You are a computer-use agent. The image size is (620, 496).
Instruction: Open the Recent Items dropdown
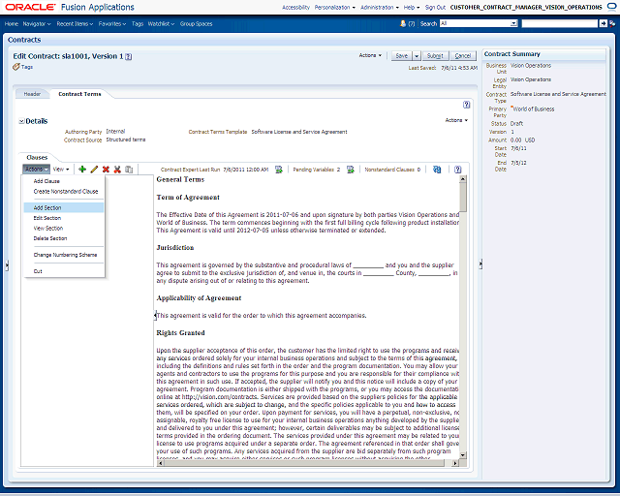click(x=75, y=23)
